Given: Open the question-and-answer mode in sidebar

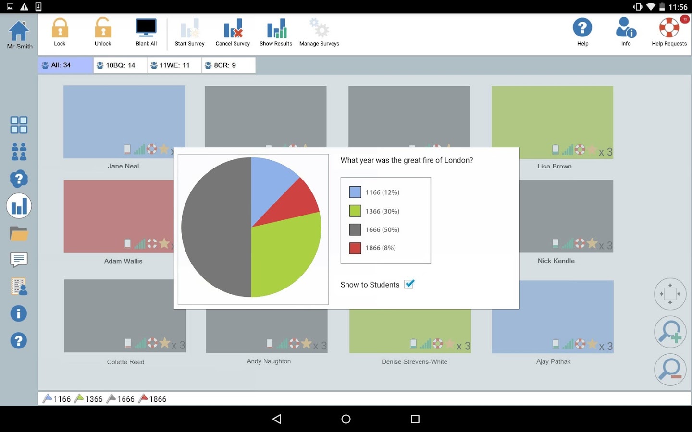Looking at the screenshot, I should point(19,179).
